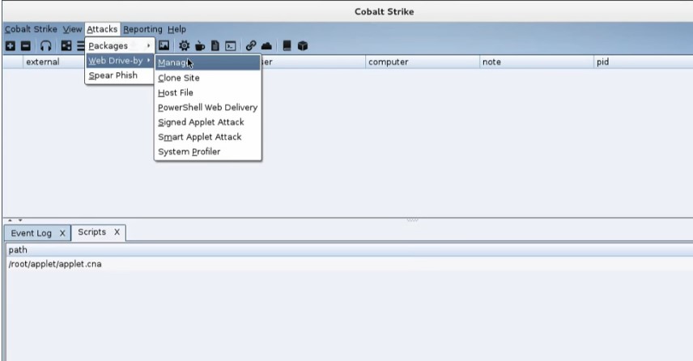This screenshot has height=361, width=693.
Task: Click the split pane collapse down arrow
Action: 20,220
